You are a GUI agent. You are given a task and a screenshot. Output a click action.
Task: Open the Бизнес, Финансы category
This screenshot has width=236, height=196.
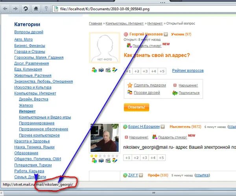coord(29,46)
